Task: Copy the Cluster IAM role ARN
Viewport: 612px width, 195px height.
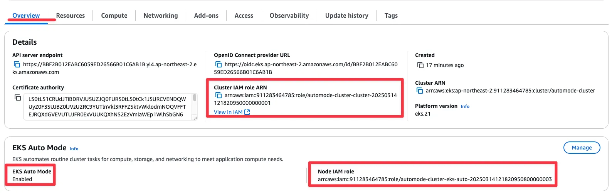Action: 219,95
